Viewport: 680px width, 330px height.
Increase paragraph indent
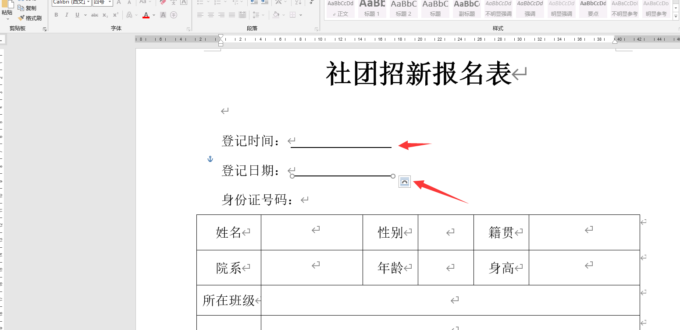click(x=265, y=3)
